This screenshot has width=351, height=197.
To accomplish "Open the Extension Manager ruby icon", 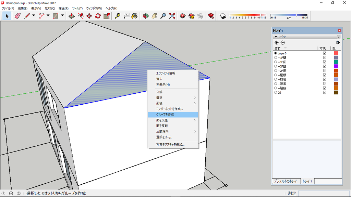I will pos(211,16).
